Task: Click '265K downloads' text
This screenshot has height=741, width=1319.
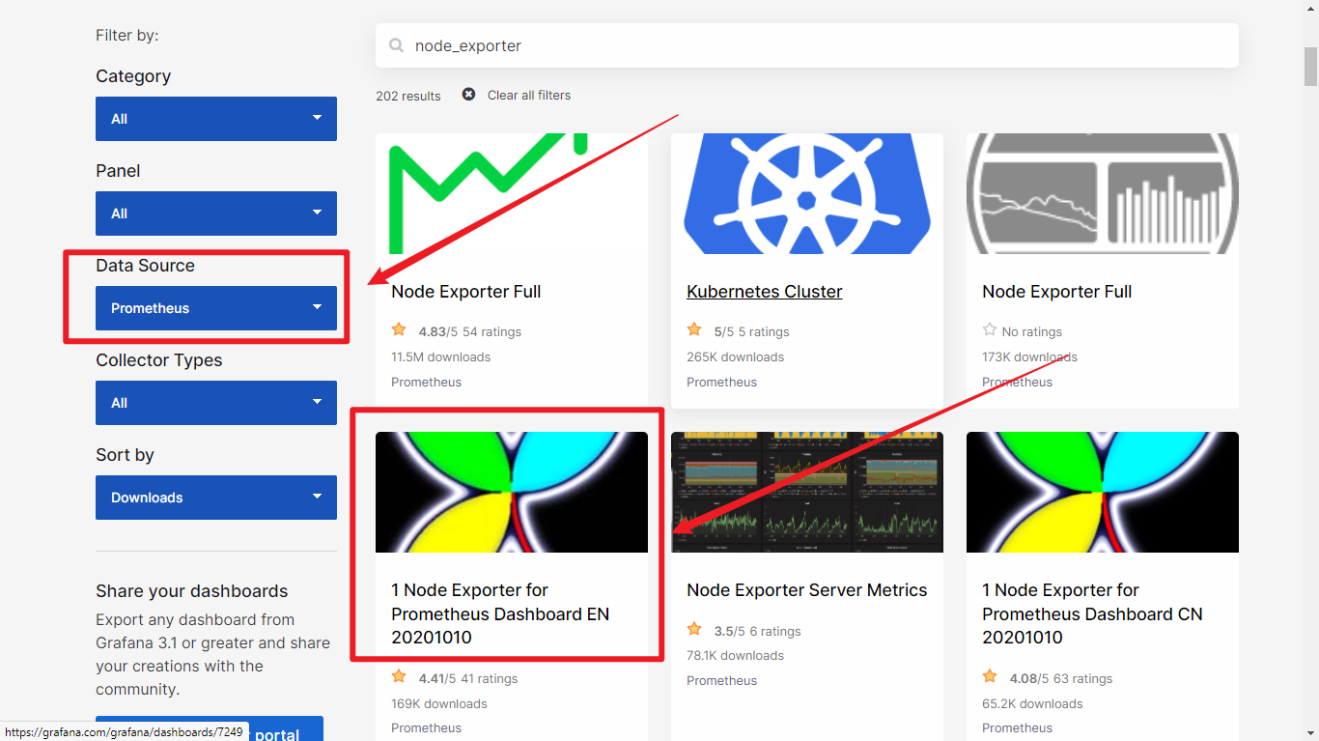Action: pos(735,356)
